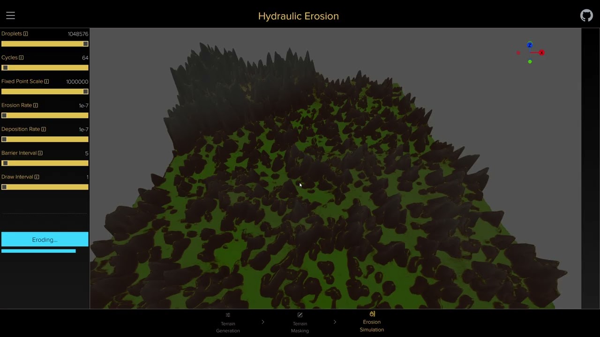Click the red X axis gizmo handle
Image resolution: width=600 pixels, height=337 pixels.
point(541,52)
